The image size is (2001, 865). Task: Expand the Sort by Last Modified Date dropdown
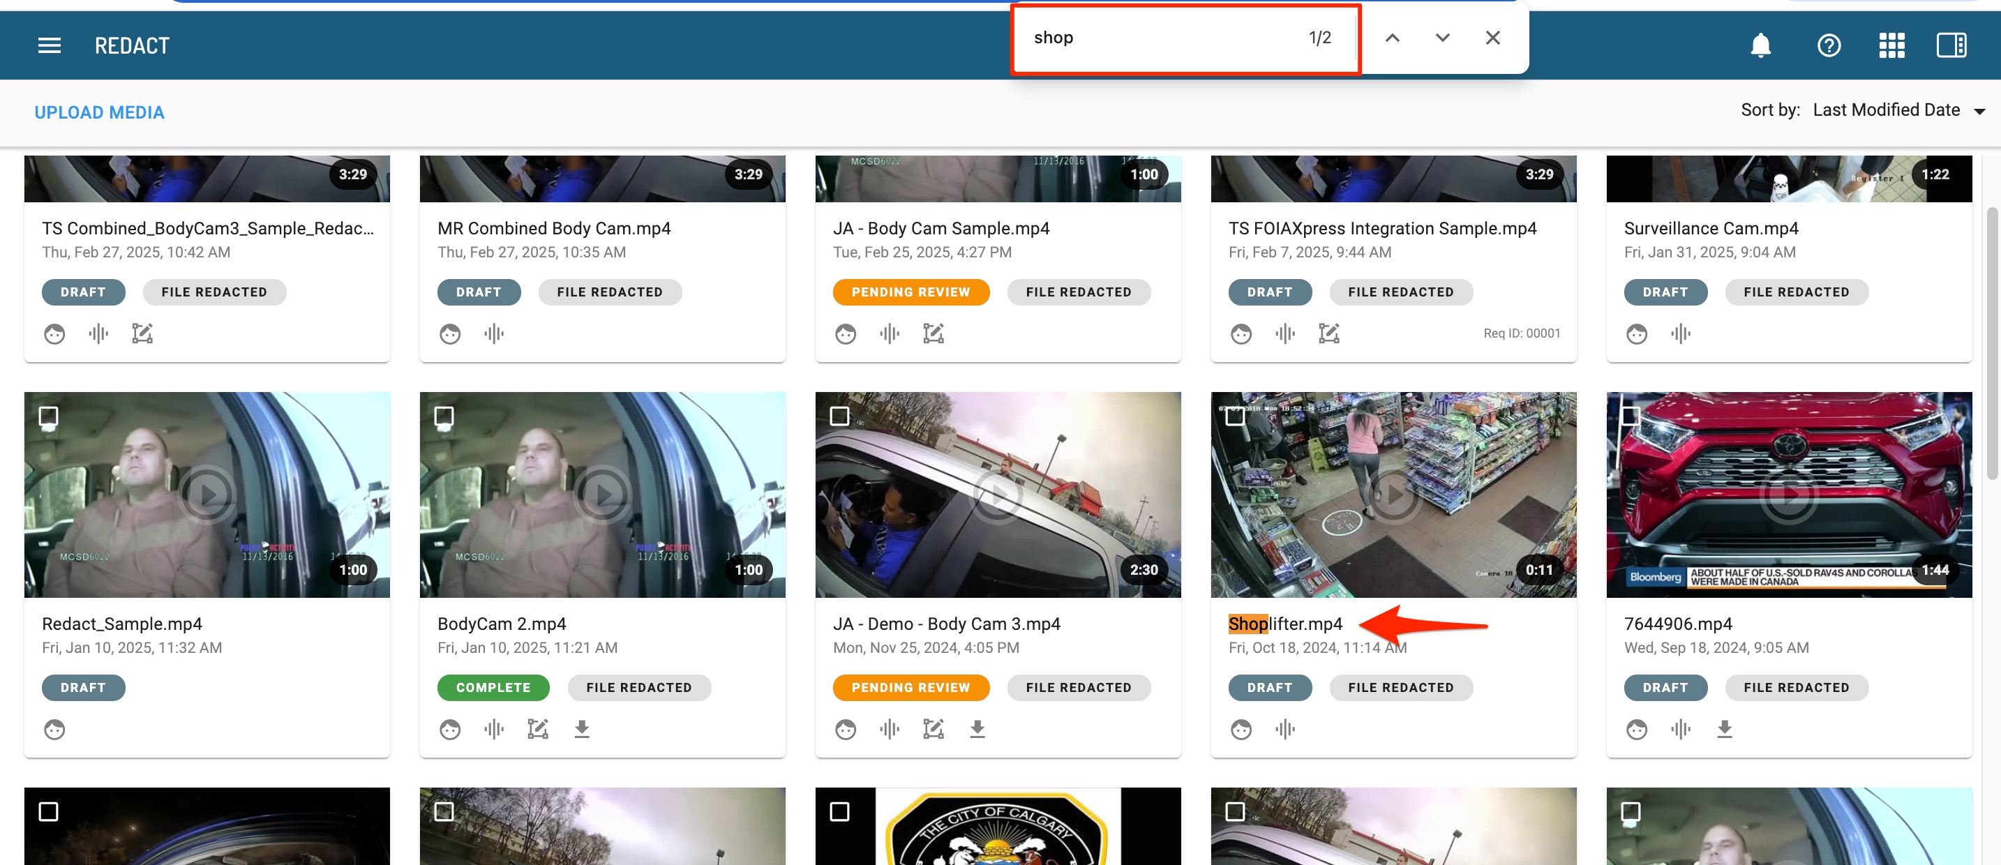point(1896,110)
